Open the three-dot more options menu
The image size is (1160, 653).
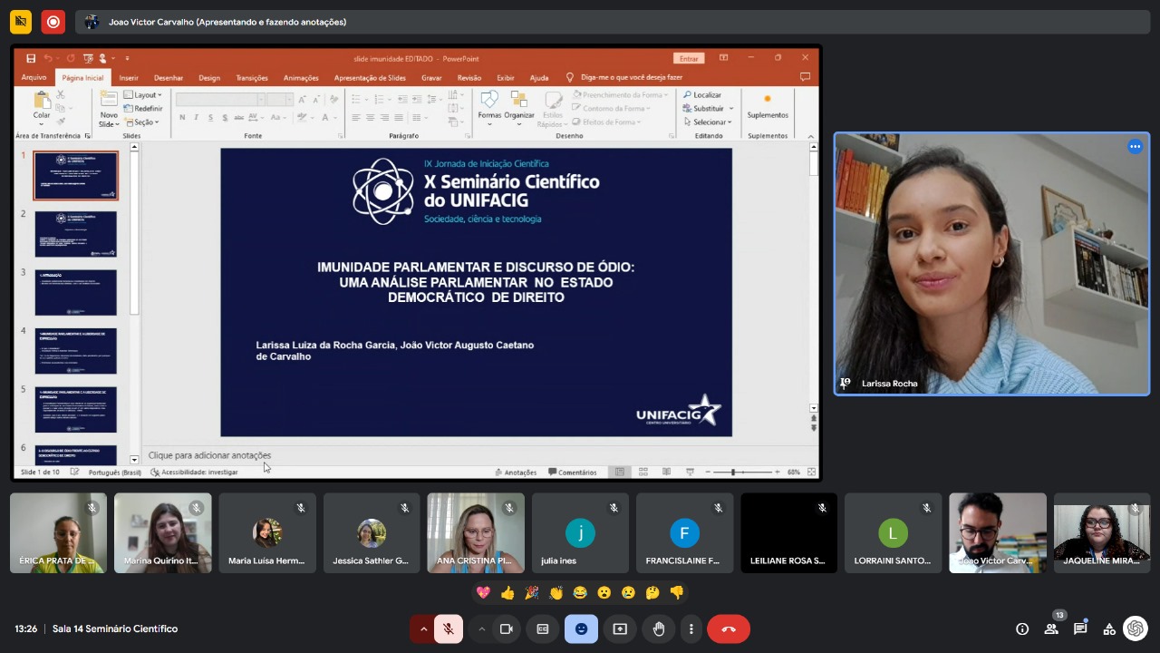click(691, 629)
